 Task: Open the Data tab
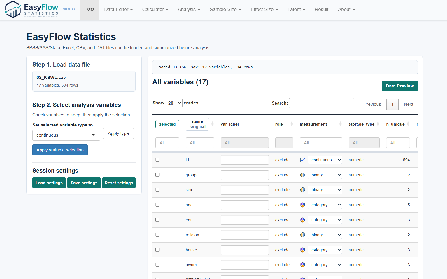click(x=90, y=10)
